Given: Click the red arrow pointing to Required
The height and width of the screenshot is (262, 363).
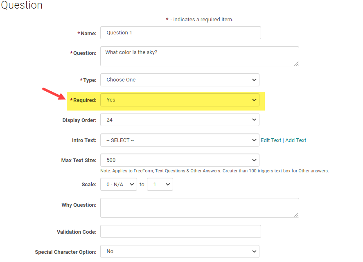Looking at the screenshot, I should (x=54, y=94).
